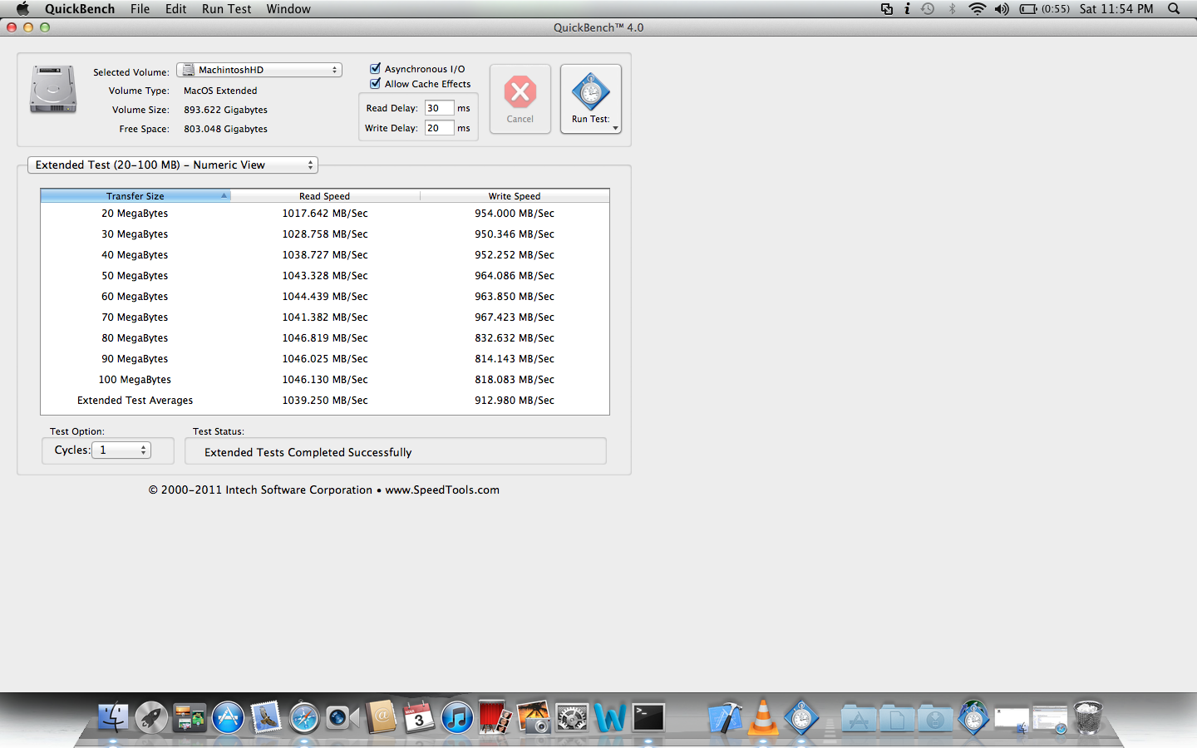This screenshot has width=1197, height=748.
Task: Open the Apple menu
Action: click(22, 8)
